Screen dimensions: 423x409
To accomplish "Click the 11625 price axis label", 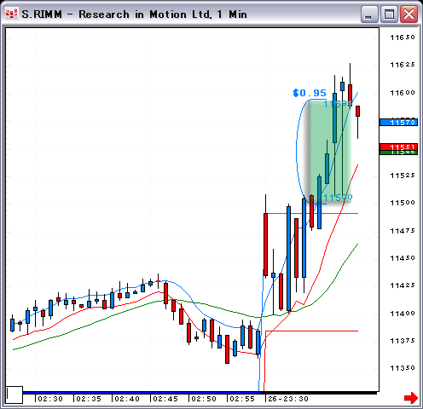I will point(403,65).
